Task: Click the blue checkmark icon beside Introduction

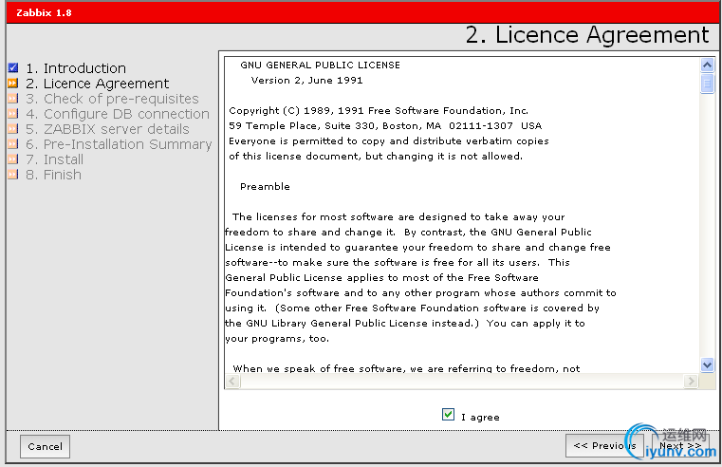Action: point(13,68)
